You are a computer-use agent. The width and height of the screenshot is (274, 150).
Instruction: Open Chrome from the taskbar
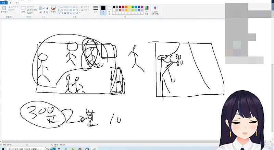pyautogui.click(x=80, y=149)
